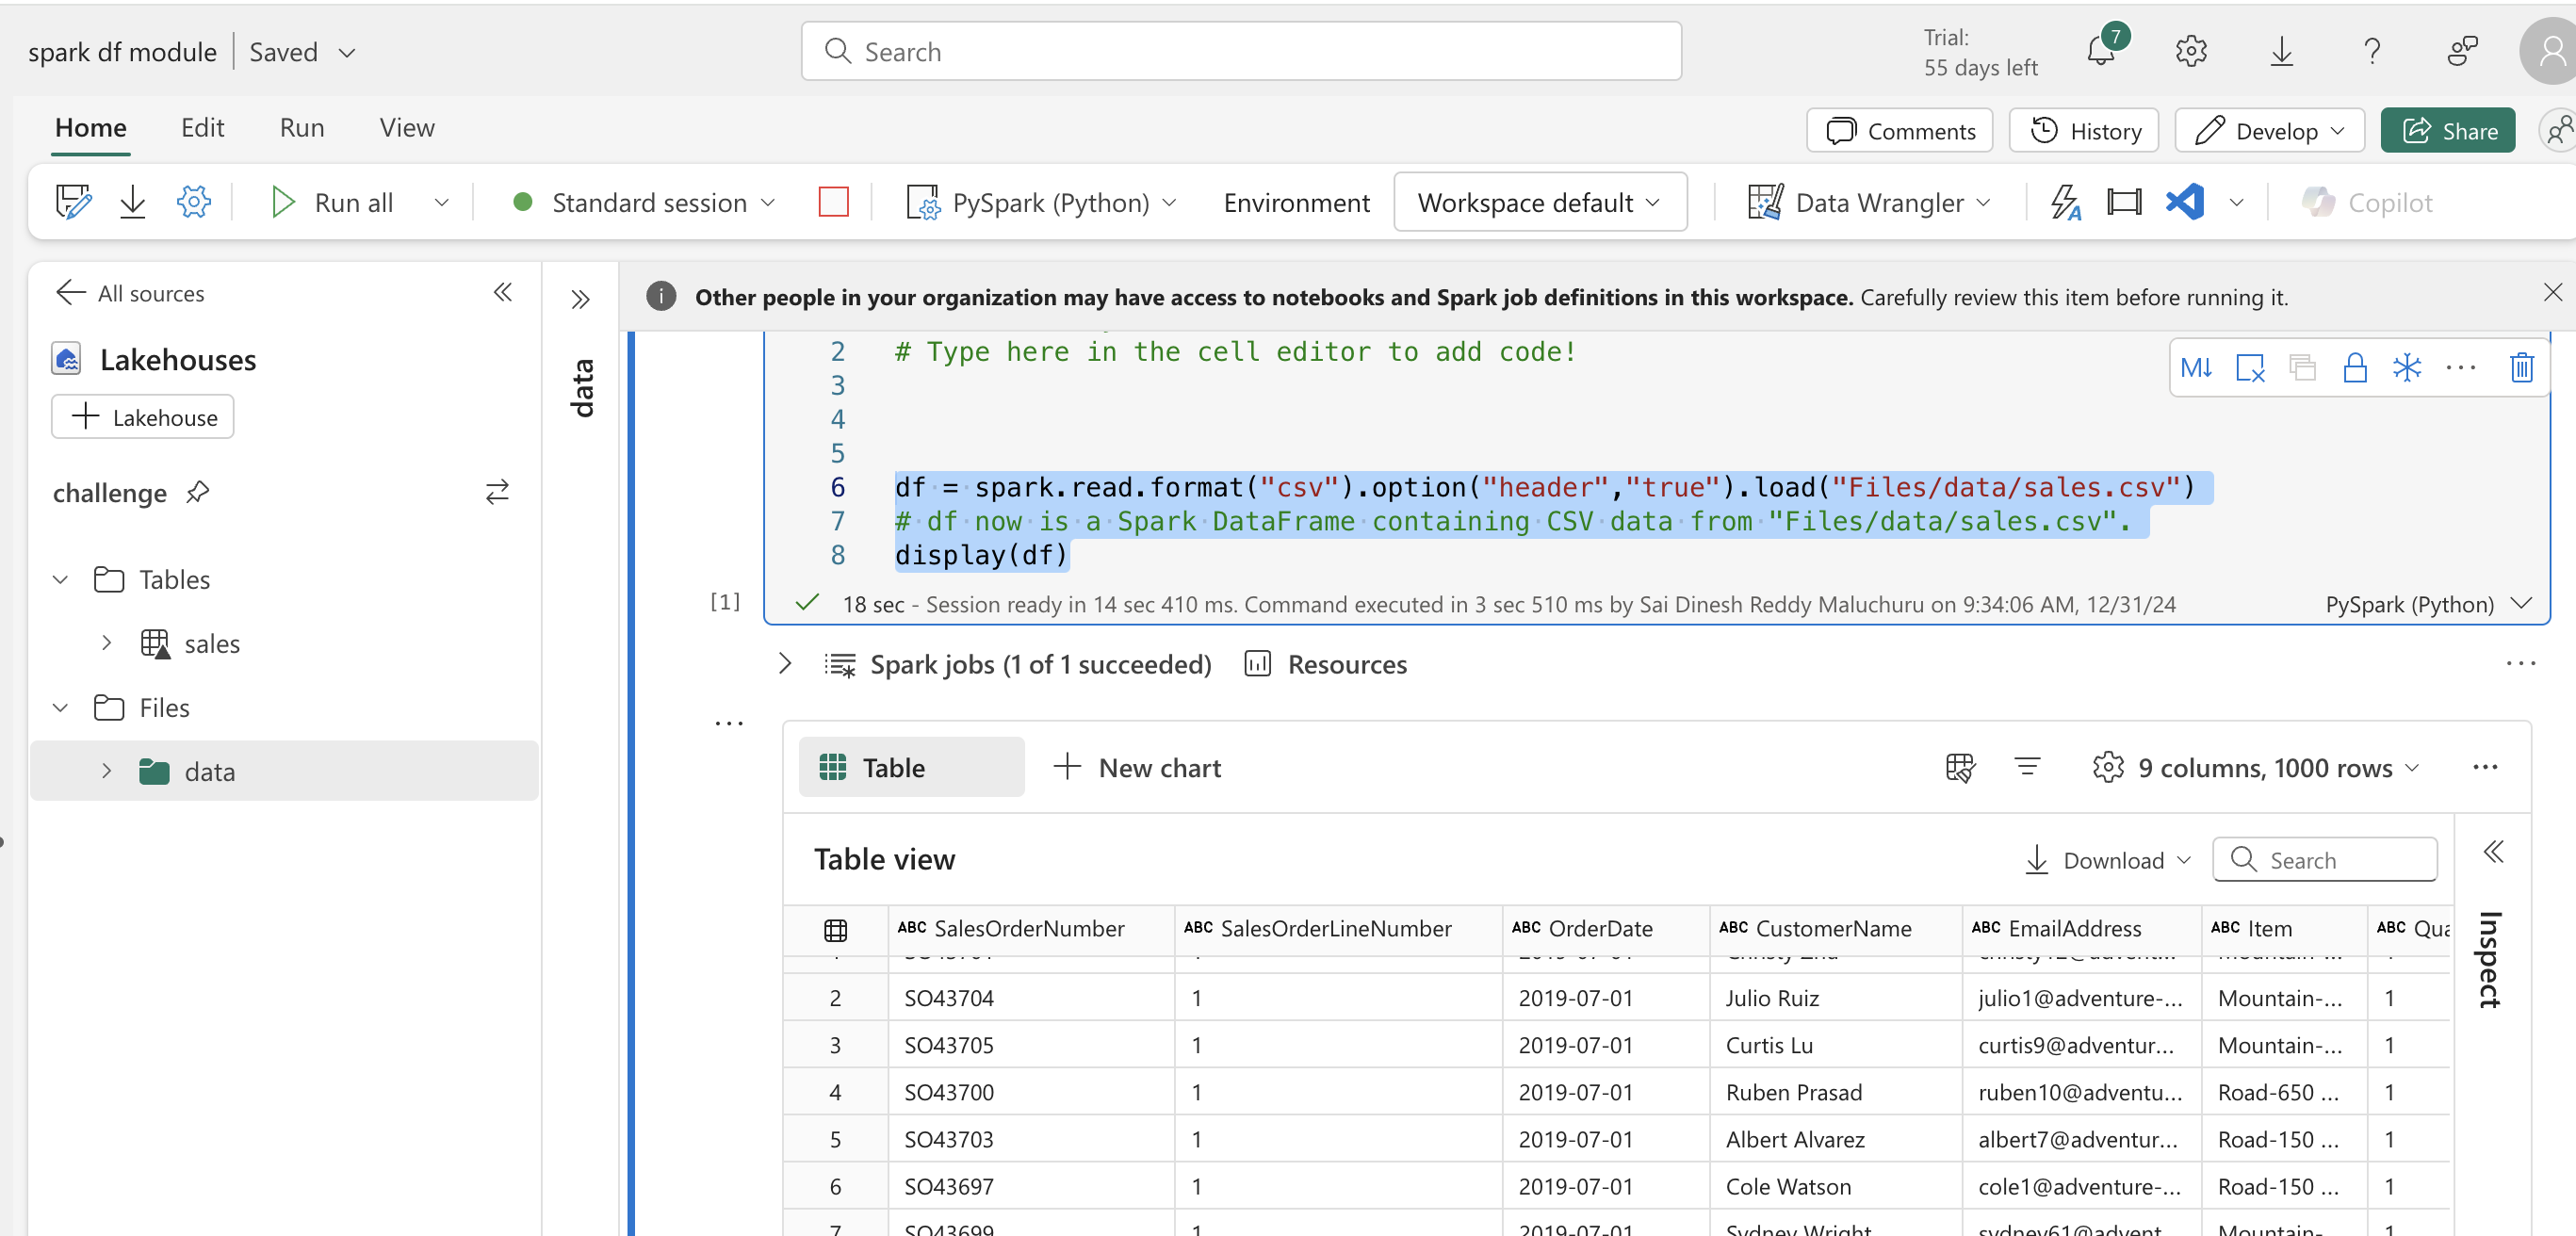Viewport: 2576px width, 1236px height.
Task: Open the Develop dropdown
Action: coord(2269,131)
